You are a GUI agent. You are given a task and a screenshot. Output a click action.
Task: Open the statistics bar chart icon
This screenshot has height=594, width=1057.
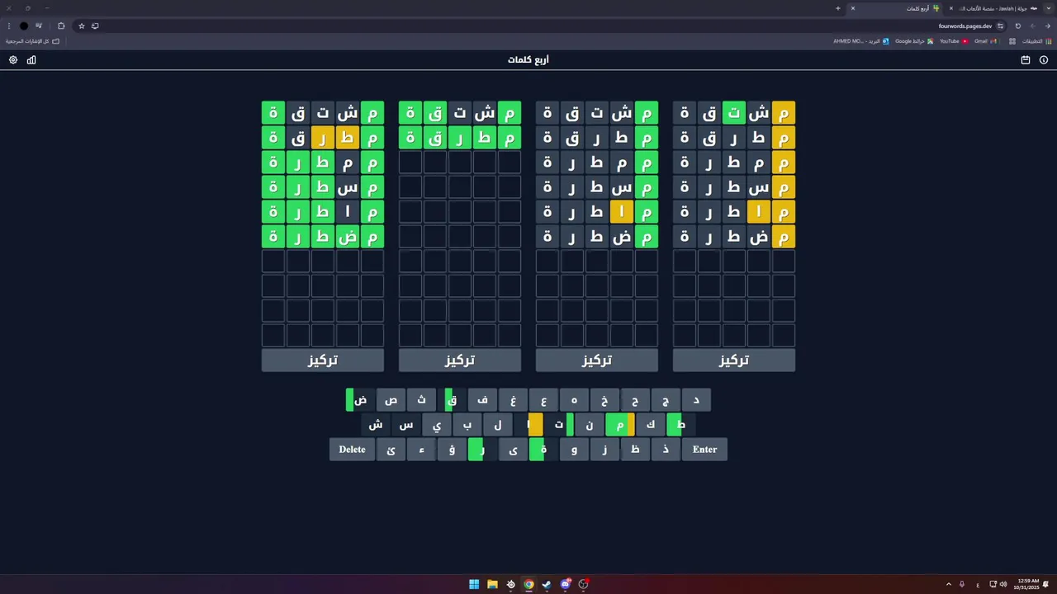(31, 60)
